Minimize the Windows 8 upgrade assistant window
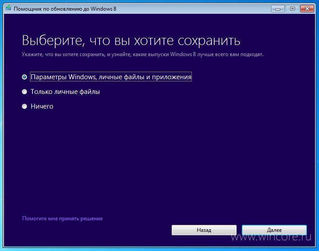This screenshot has height=251, width=319. pos(278,9)
